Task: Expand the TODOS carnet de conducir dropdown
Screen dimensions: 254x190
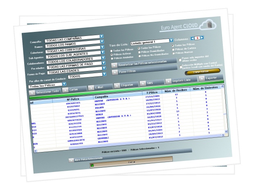Action: pyautogui.click(x=104, y=74)
